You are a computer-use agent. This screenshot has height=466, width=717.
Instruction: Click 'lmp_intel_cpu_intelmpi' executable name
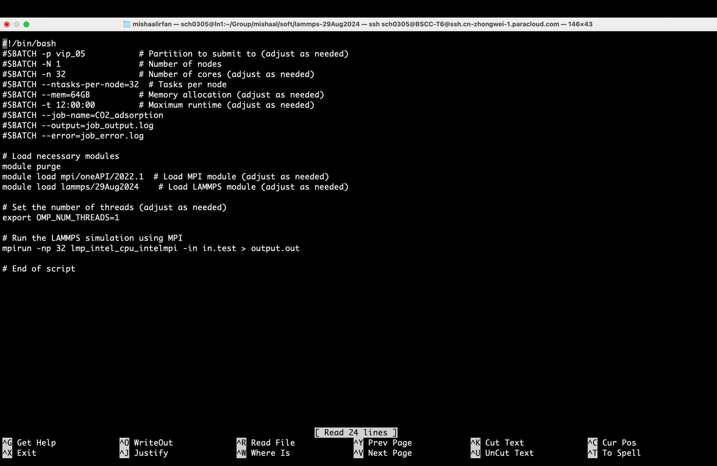[124, 248]
